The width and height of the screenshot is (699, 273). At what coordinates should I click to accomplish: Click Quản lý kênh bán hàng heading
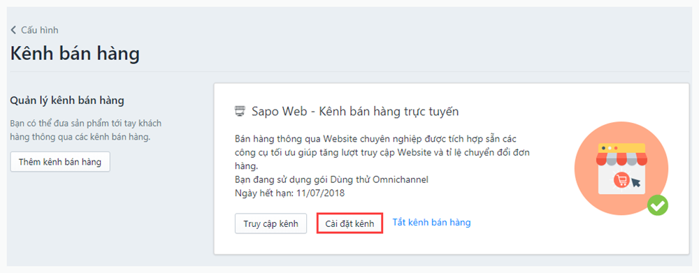pyautogui.click(x=67, y=101)
